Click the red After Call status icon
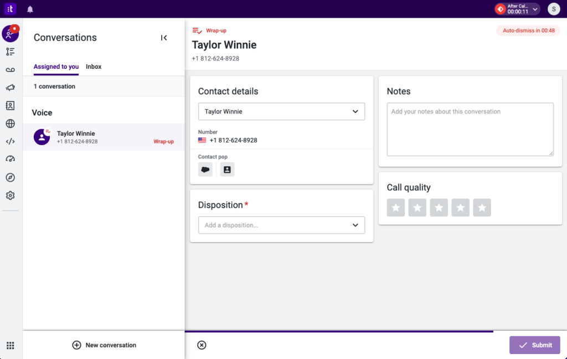Viewport: 567px width, 359px height. 501,9
